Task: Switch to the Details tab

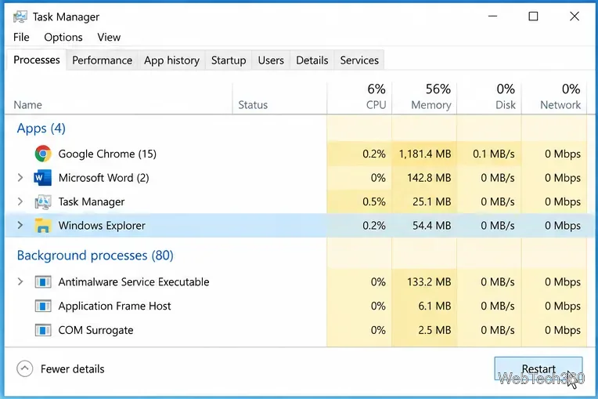Action: [x=312, y=60]
